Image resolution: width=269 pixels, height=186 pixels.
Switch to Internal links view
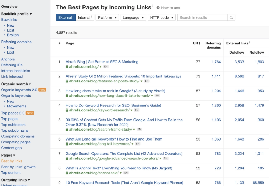[x=85, y=18]
